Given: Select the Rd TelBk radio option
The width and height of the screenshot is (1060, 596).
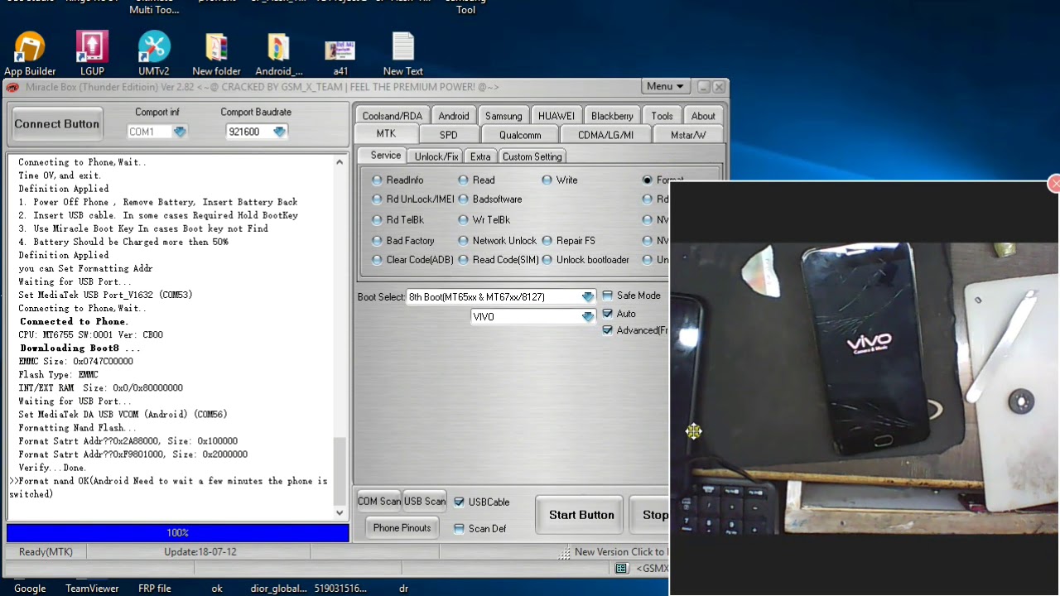Looking at the screenshot, I should click(398, 219).
